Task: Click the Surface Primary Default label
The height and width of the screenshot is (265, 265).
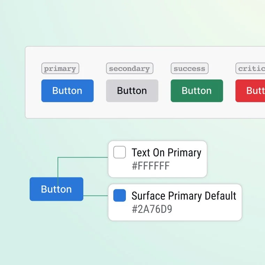Action: 184,196
